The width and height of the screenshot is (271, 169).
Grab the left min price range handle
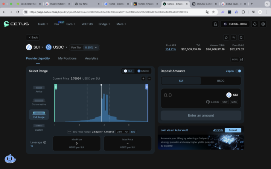pyautogui.click(x=56, y=87)
